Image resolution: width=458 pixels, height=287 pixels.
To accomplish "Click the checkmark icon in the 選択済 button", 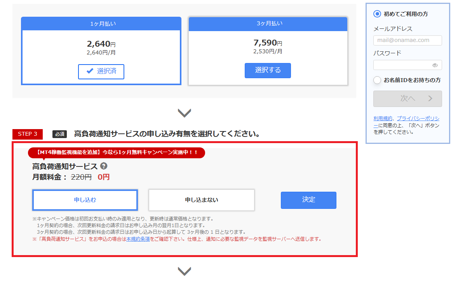I will click(x=90, y=71).
